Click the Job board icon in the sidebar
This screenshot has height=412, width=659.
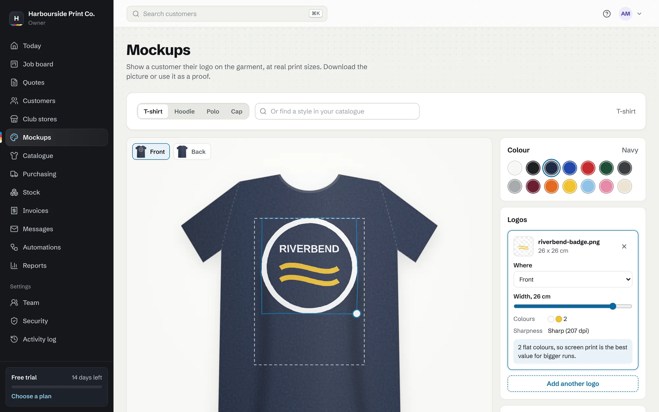[x=14, y=64]
